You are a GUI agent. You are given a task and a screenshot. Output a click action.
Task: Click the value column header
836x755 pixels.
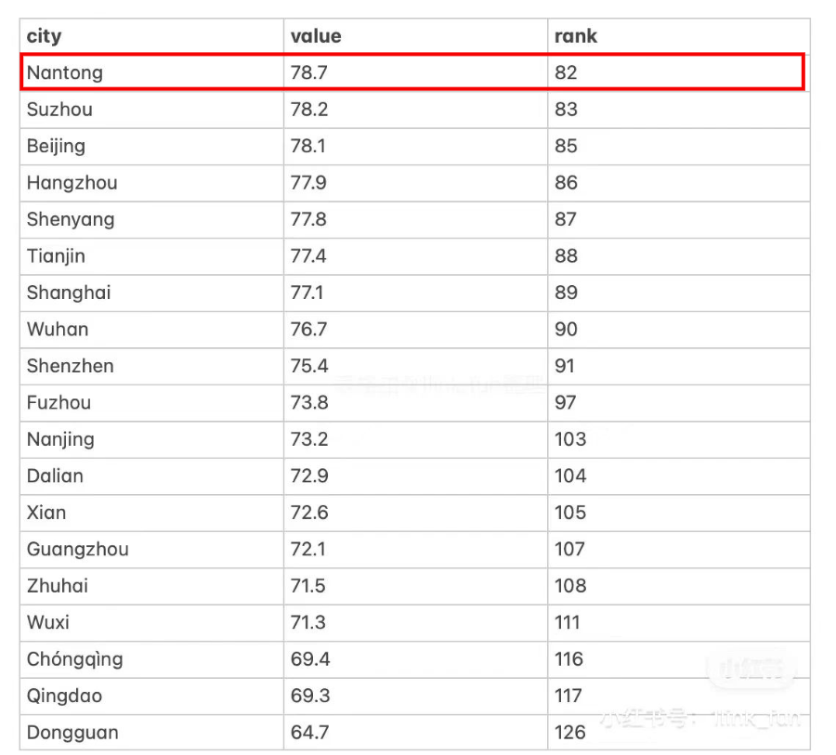(415, 36)
